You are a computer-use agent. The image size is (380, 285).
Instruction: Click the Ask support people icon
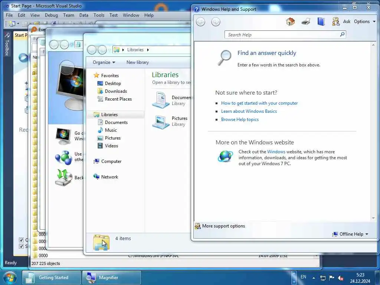point(336,22)
